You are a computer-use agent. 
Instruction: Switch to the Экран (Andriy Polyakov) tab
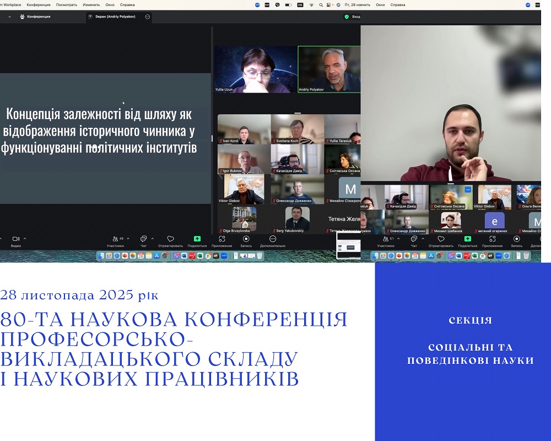tap(116, 17)
